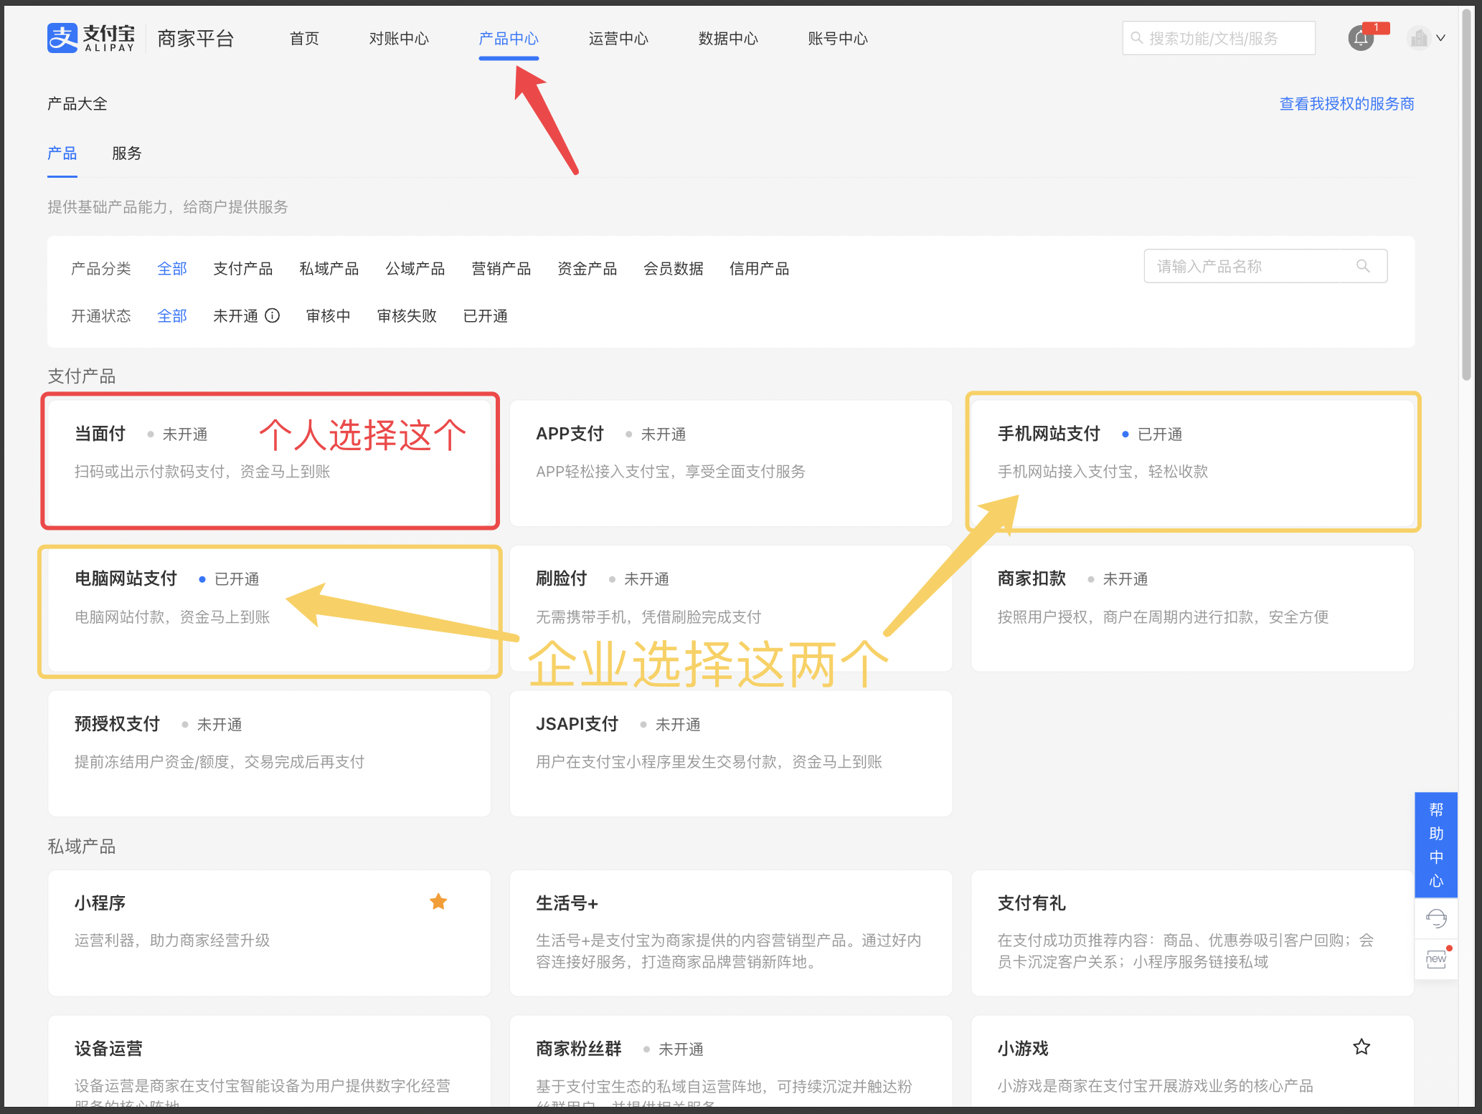Viewport: 1482px width, 1114px height.
Task: Focus the 搜索功能/文档/服务 search field
Action: pyautogui.click(x=1219, y=38)
